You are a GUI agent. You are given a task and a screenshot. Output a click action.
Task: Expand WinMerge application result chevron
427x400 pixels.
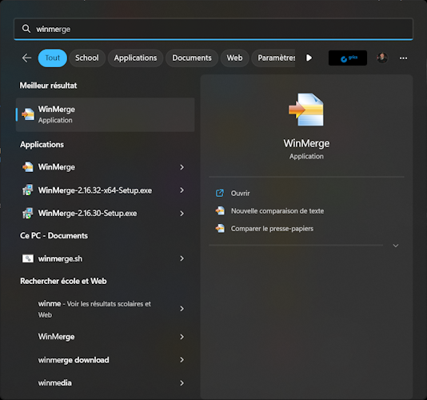coord(182,167)
